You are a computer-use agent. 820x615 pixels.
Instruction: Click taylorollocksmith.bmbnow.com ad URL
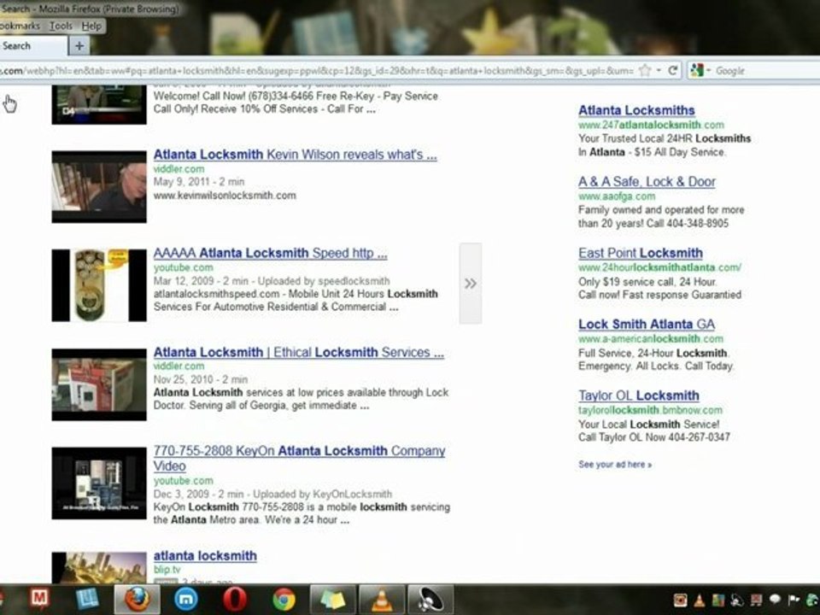coord(650,411)
